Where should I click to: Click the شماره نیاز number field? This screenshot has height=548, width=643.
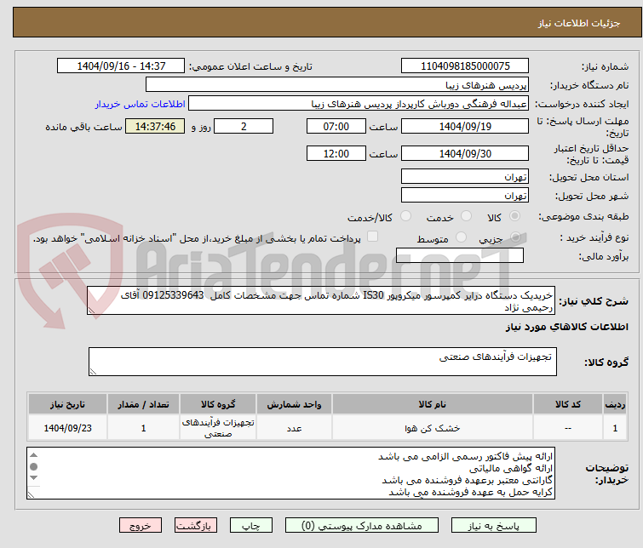pos(465,66)
